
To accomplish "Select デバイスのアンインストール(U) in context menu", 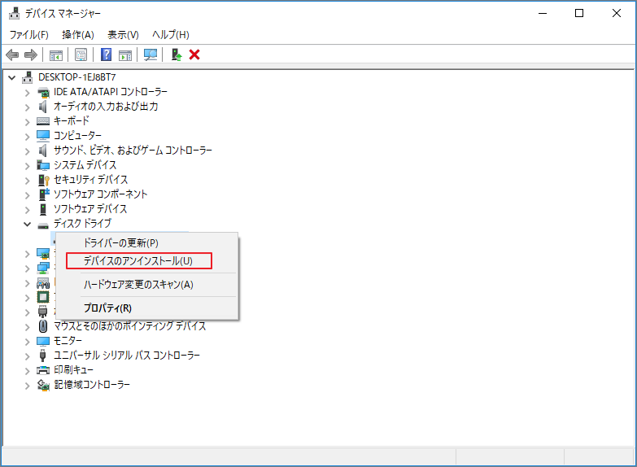I will 138,261.
